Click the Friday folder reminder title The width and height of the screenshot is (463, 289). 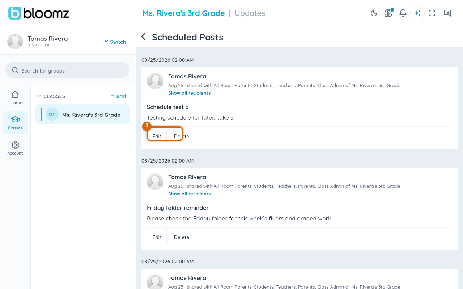(178, 208)
